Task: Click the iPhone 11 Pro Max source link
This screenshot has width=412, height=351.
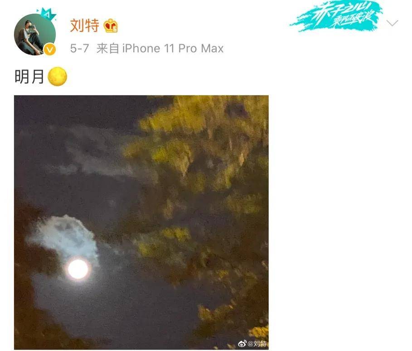Action: (173, 48)
